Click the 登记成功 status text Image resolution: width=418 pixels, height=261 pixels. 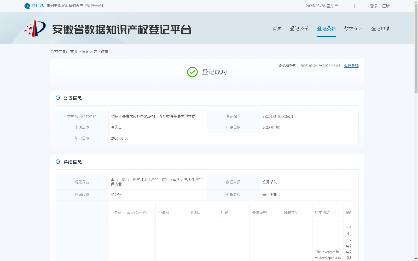pos(214,72)
